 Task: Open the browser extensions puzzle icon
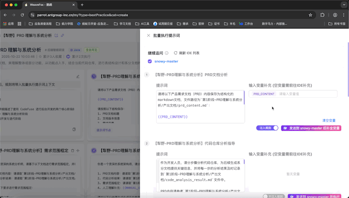322,15
